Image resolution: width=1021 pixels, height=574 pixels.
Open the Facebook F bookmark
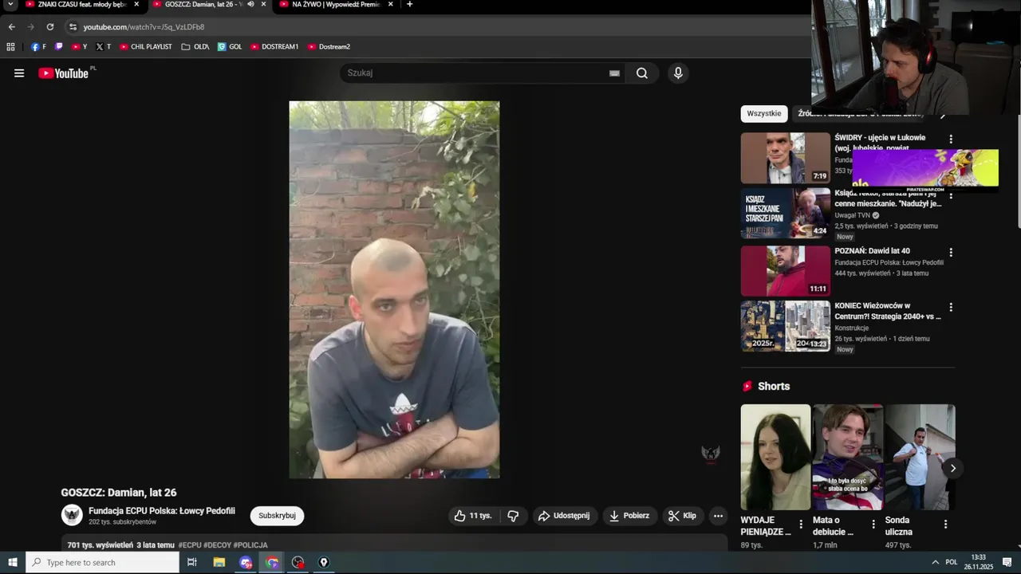point(38,47)
